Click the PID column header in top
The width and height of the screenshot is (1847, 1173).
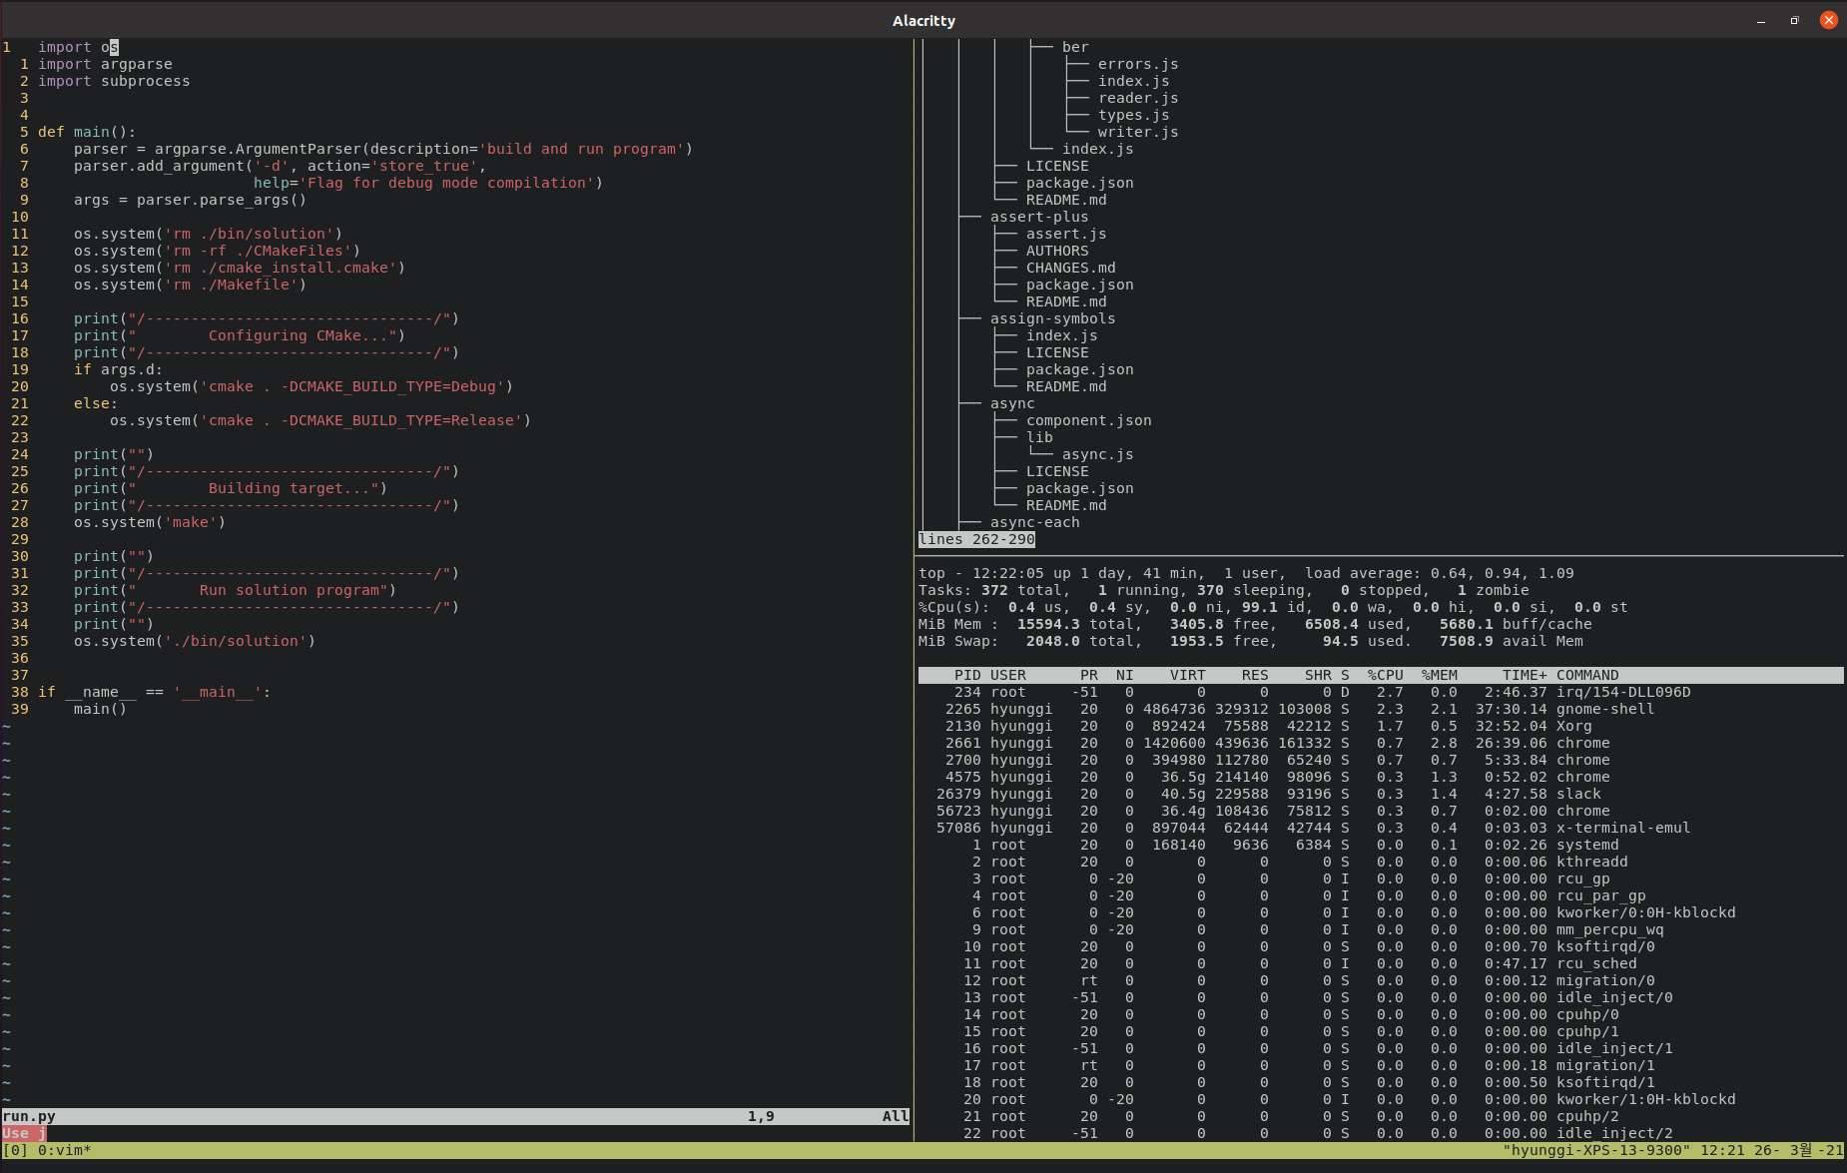967,675
